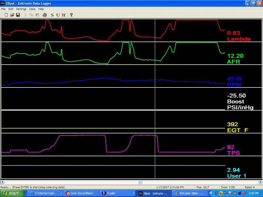The width and height of the screenshot is (263, 197).
Task: Select the green AFR channel label
Action: pyautogui.click(x=233, y=62)
